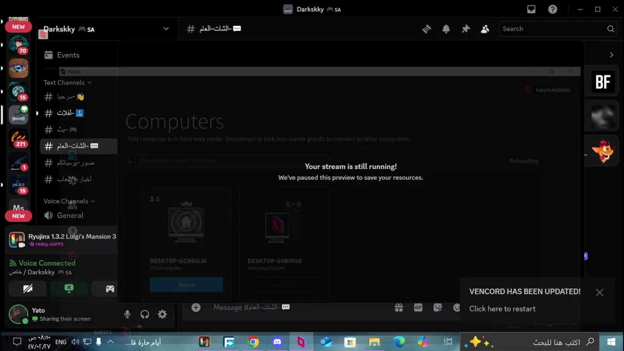Open the Threads icon in channel header
Image resolution: width=624 pixels, height=351 pixels.
click(427, 29)
